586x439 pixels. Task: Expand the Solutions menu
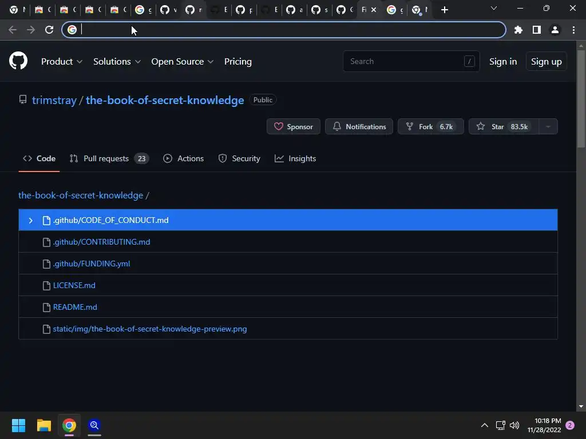tap(117, 62)
